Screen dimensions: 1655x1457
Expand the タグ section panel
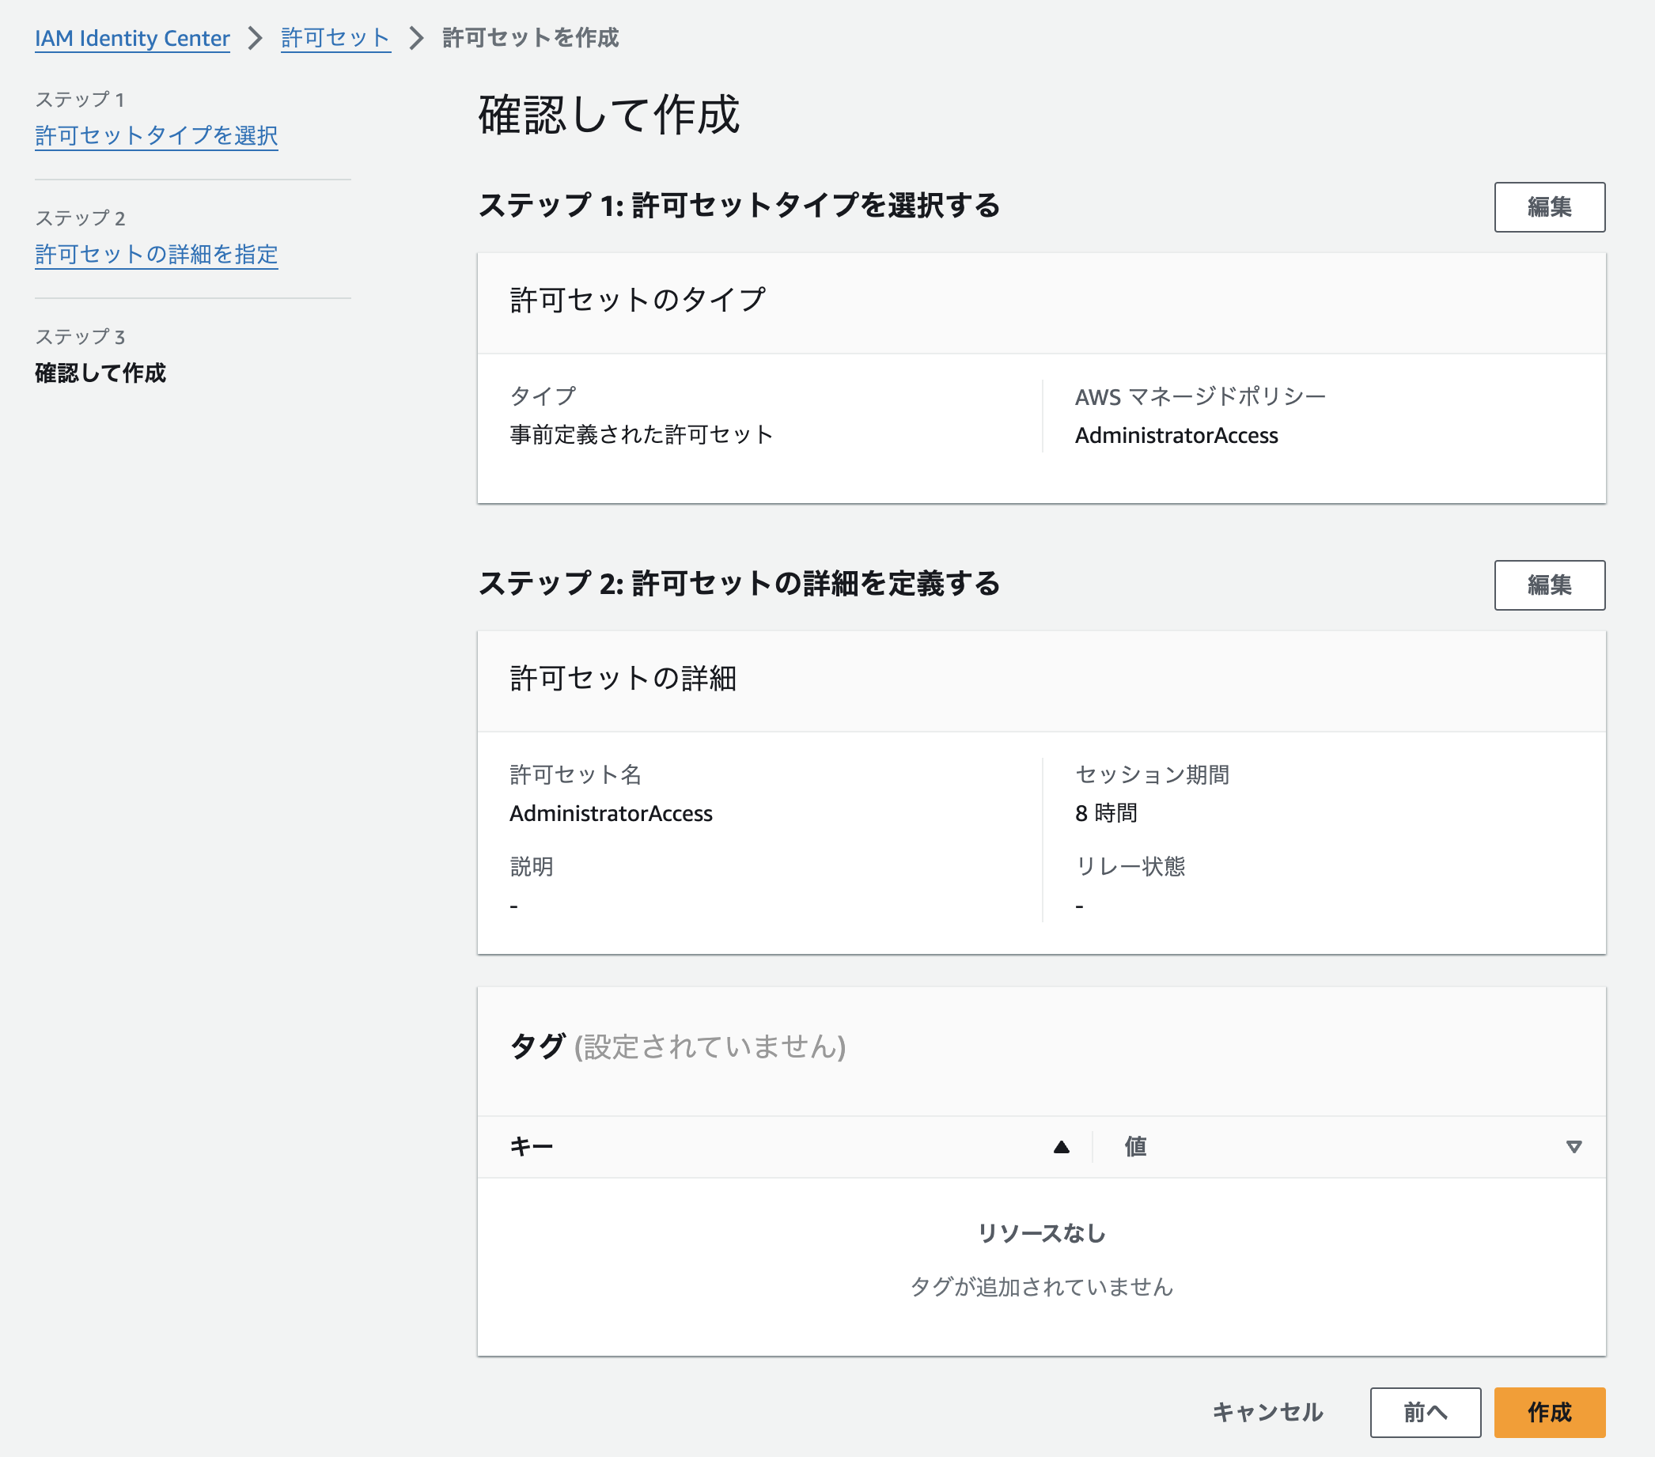pyautogui.click(x=676, y=1045)
